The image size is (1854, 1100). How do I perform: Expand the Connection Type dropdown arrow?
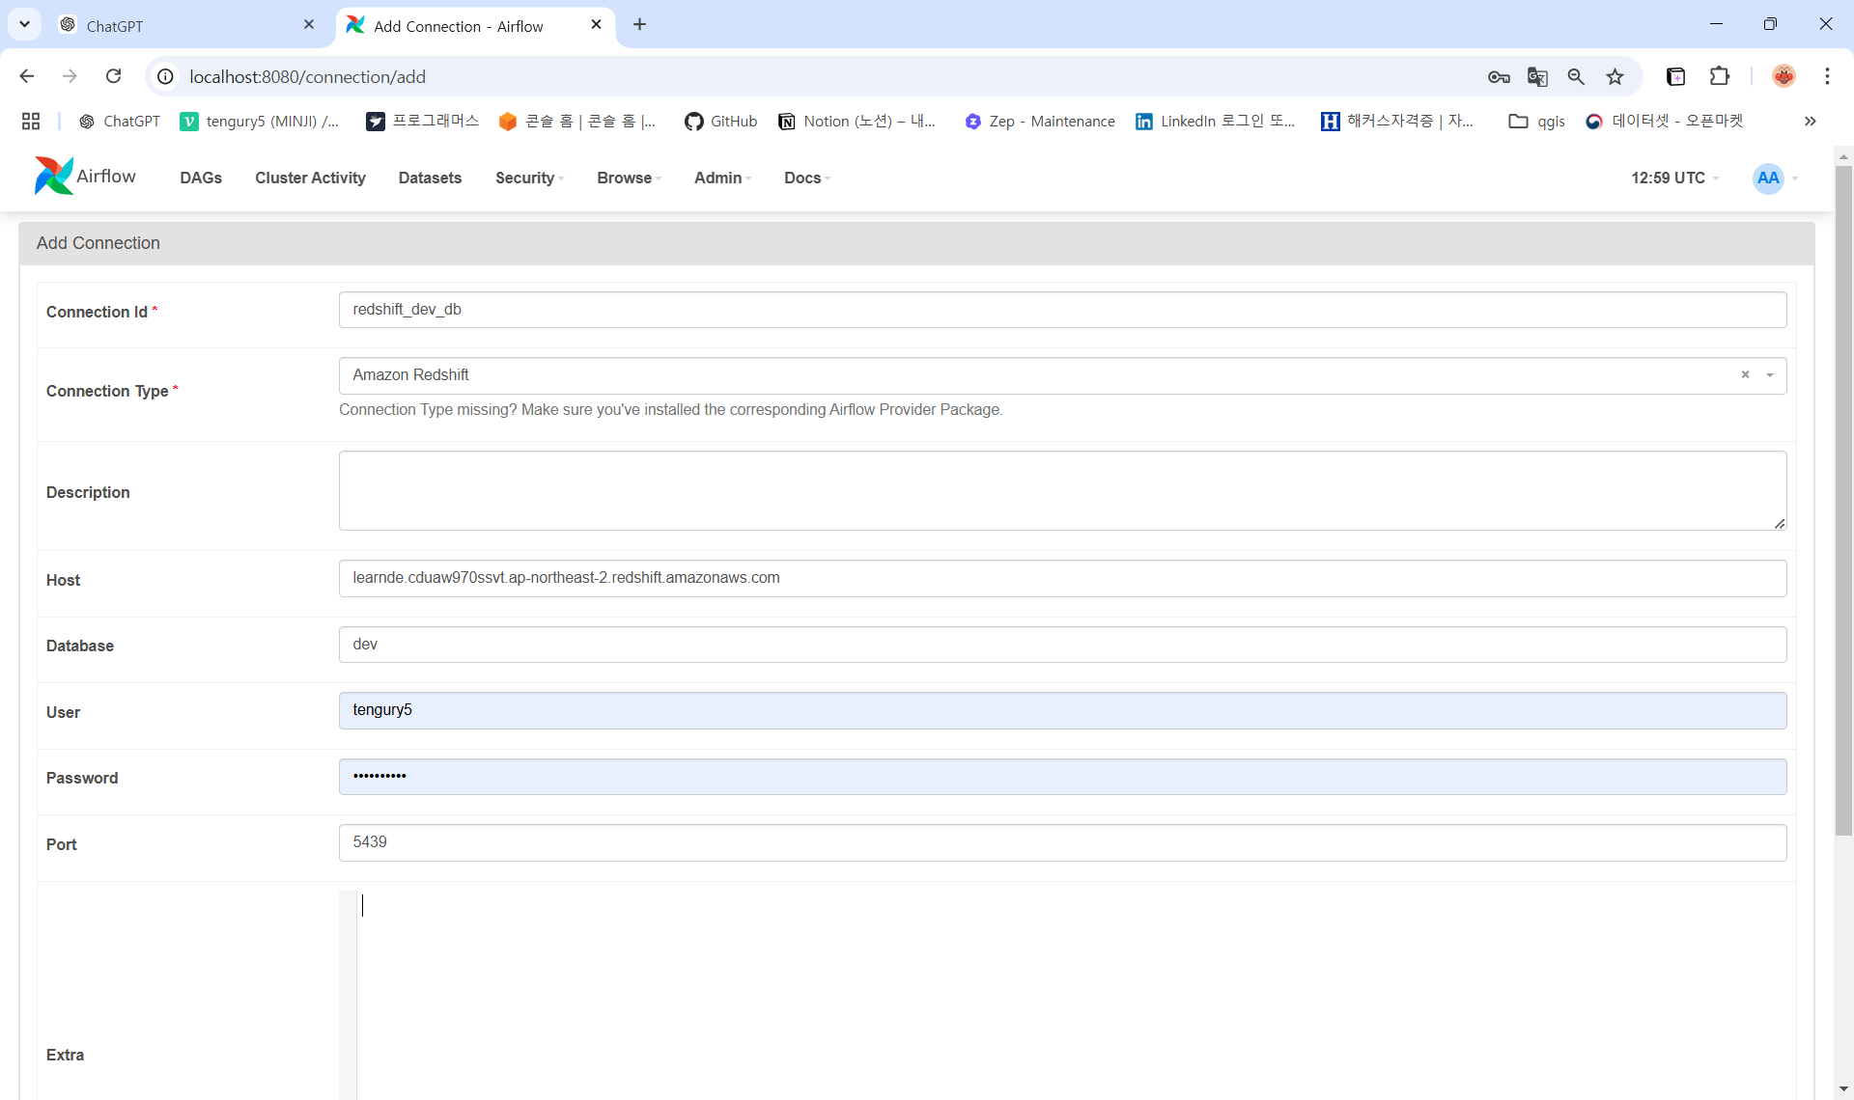(x=1770, y=375)
